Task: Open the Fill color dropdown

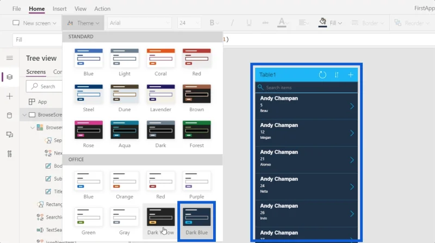Action: (x=330, y=23)
